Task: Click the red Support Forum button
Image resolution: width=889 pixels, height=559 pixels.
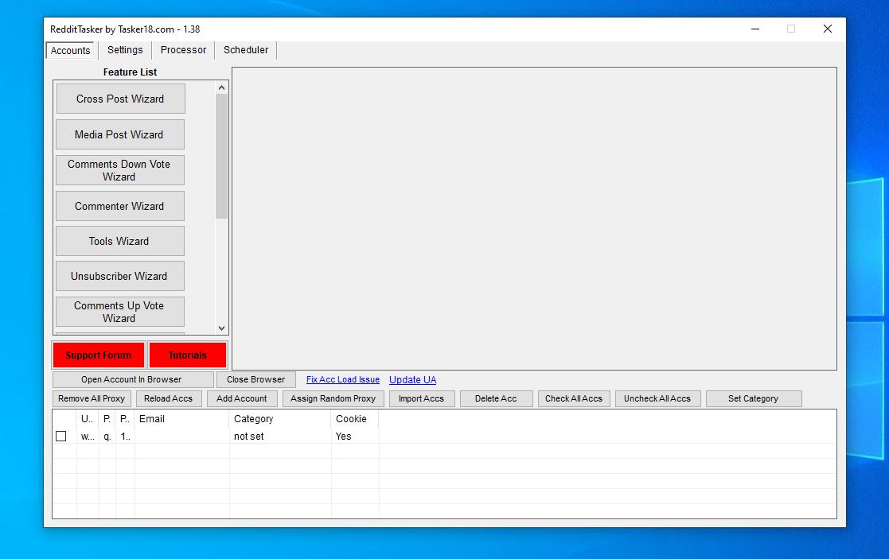Action: pos(99,355)
